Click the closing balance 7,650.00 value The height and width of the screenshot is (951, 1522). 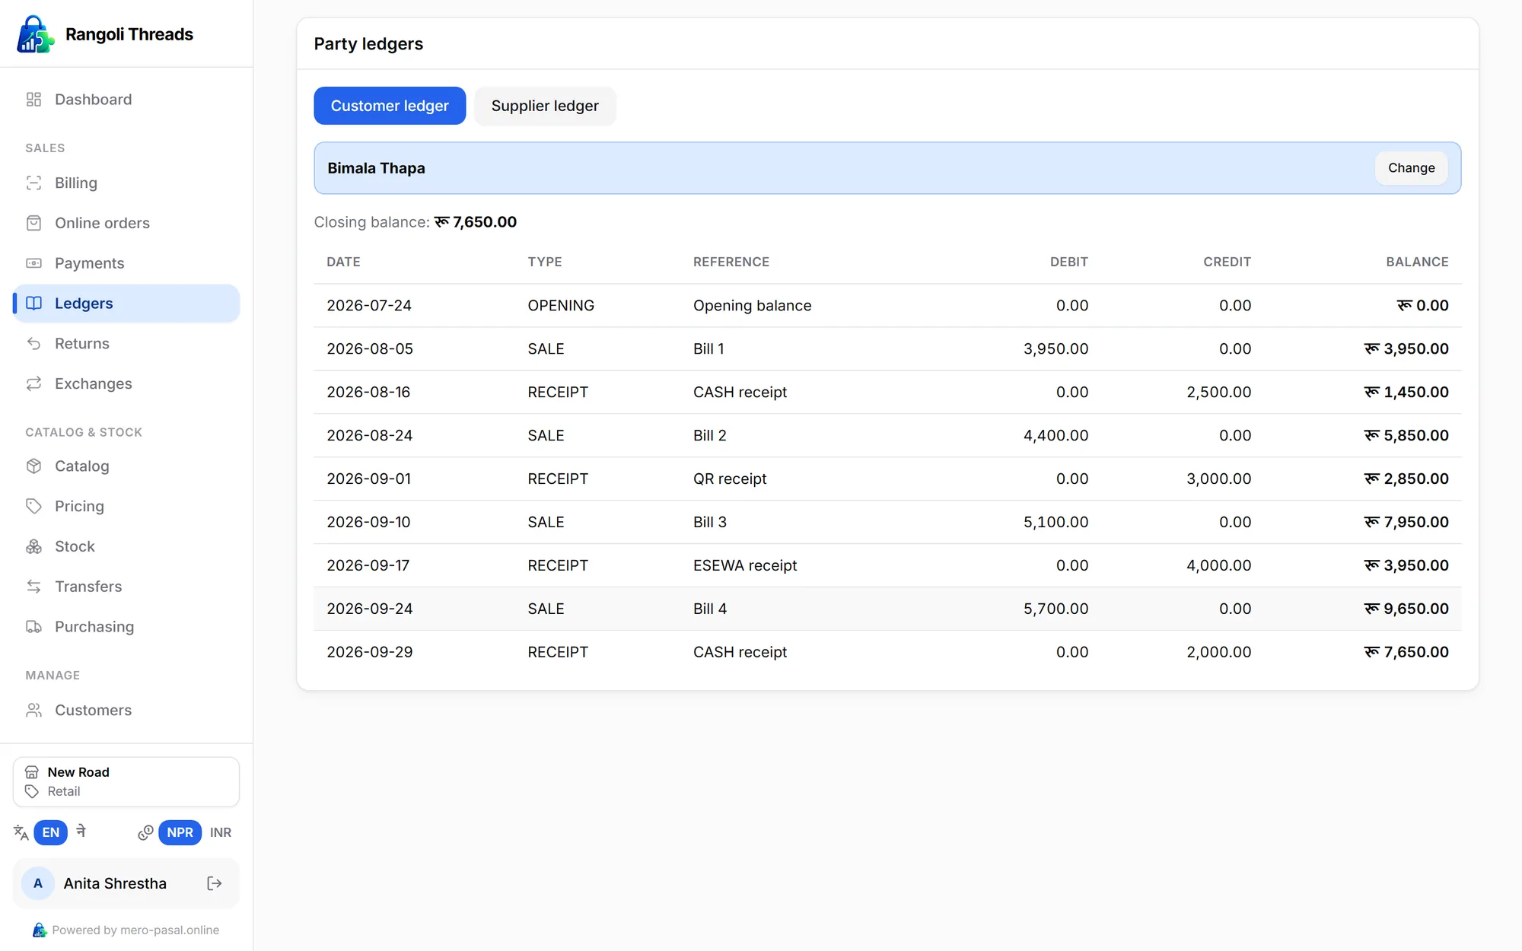[x=476, y=222]
